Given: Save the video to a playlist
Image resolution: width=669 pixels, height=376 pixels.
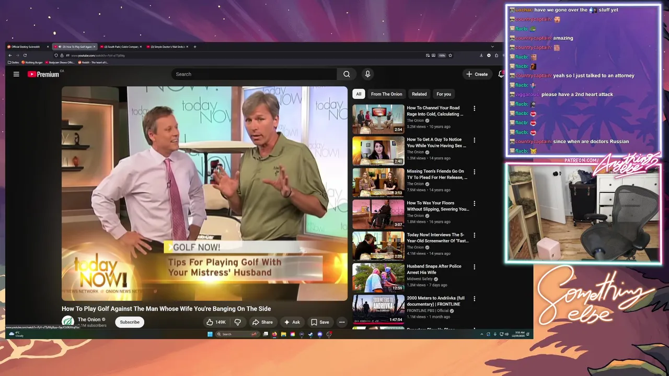Looking at the screenshot, I should pyautogui.click(x=320, y=322).
